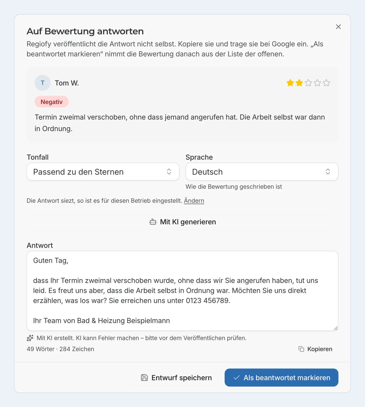The width and height of the screenshot is (365, 407).
Task: Click the fifth empty rating star
Action: point(326,83)
